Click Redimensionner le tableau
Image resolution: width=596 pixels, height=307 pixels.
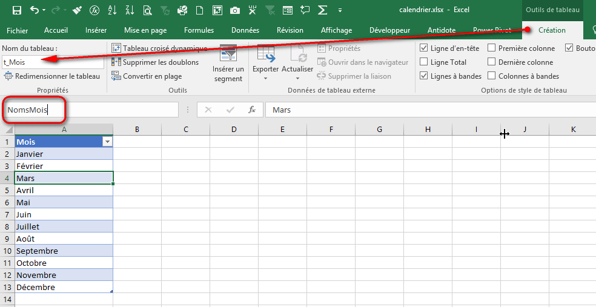point(51,76)
